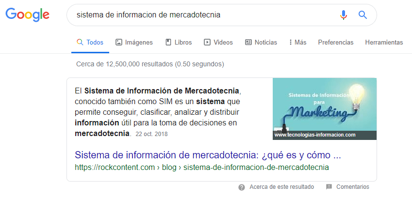Open the 'Acerca de este resultado' link
Image resolution: width=412 pixels, height=199 pixels.
(281, 187)
